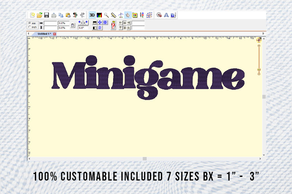292x194 pixels.
Task: Toggle the 3D view button
Action: (92, 15)
